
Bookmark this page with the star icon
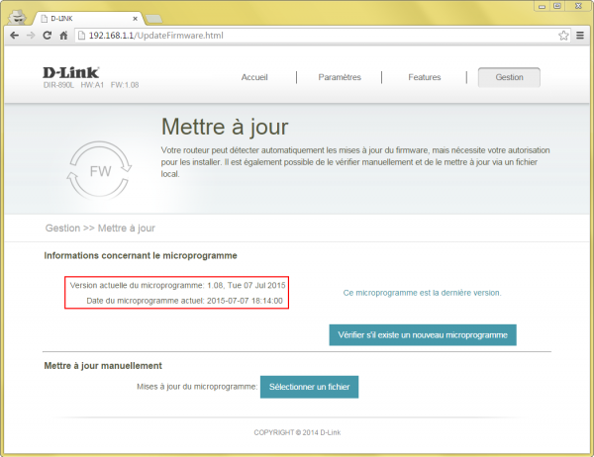tap(563, 35)
